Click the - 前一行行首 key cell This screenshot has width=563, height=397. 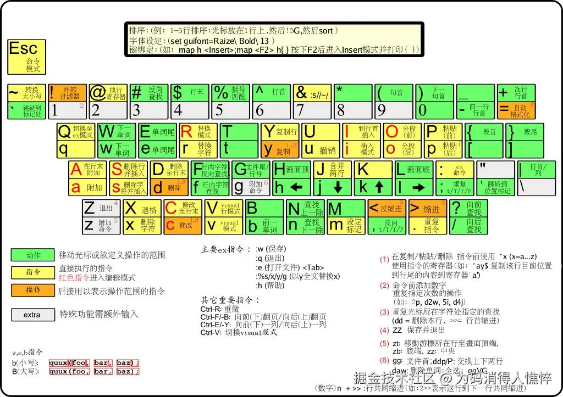pyautogui.click(x=476, y=110)
